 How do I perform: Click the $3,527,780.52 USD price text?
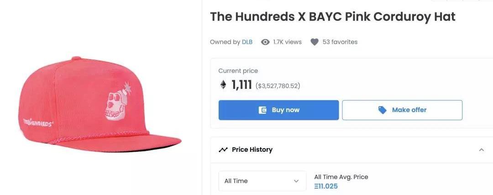pos(278,86)
